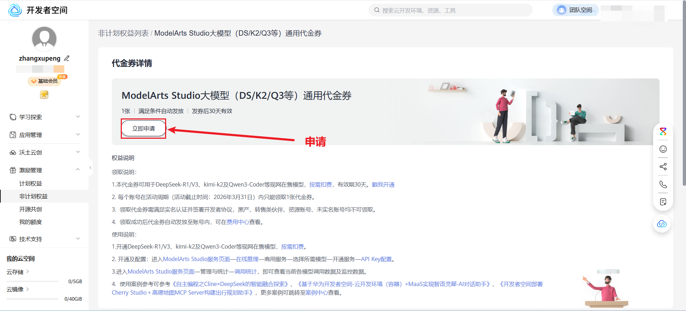
Task: Open the 按需扣费 link under 使用说明
Action: [x=292, y=246]
